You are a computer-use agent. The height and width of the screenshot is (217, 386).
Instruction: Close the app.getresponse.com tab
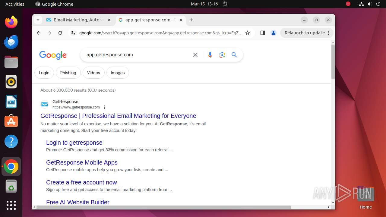181,20
